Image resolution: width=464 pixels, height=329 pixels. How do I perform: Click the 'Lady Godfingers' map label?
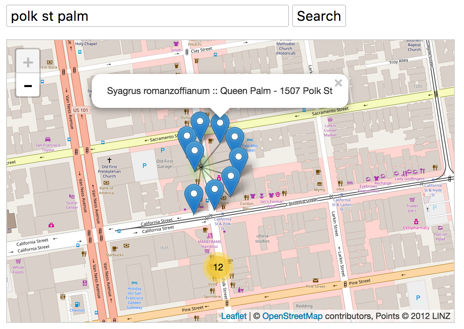click(410, 179)
